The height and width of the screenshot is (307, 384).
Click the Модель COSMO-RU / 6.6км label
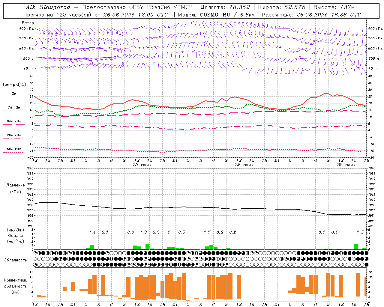(216, 15)
